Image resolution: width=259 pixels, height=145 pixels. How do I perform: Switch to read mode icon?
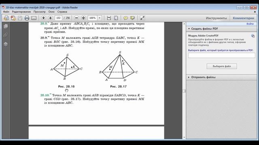pos(142,18)
